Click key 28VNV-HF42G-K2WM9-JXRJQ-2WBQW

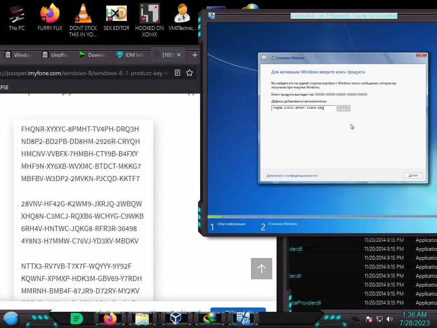[82, 204]
